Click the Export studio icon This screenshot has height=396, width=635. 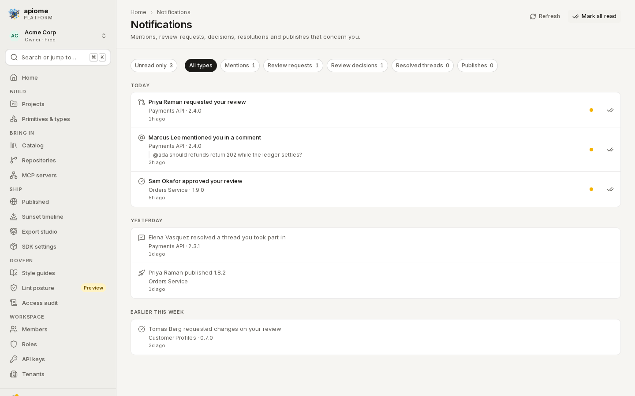[x=14, y=231]
